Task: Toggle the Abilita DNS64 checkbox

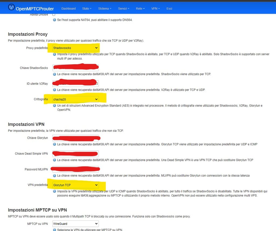Action: click(54, 15)
